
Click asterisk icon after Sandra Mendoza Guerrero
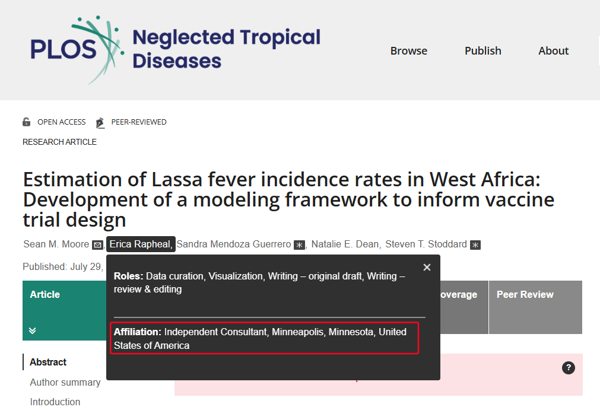point(299,245)
